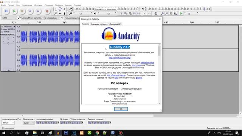Open the MME audio host dropdown
242x136 pixels.
9,18
